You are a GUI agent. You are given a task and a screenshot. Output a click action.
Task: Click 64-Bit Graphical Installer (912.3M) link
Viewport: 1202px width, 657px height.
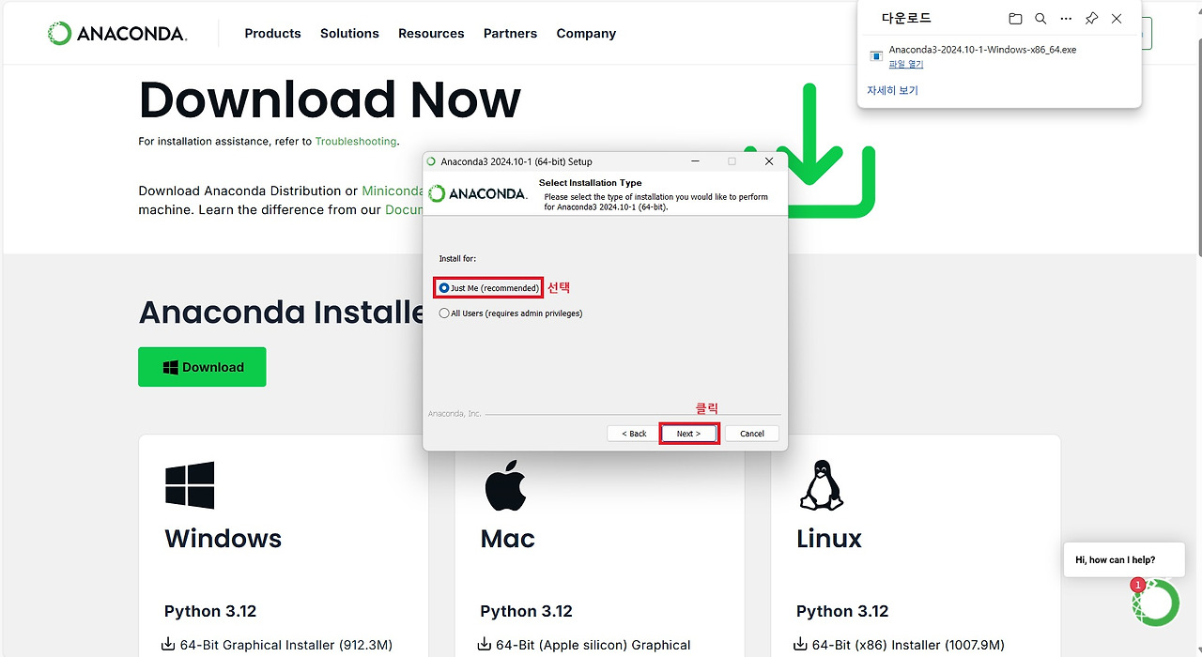tap(285, 645)
